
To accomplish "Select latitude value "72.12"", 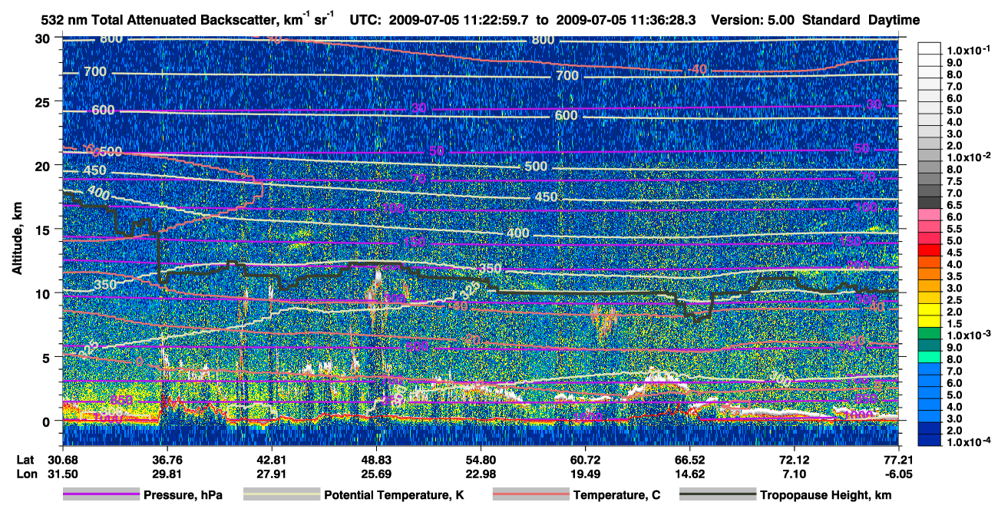I will click(x=794, y=459).
